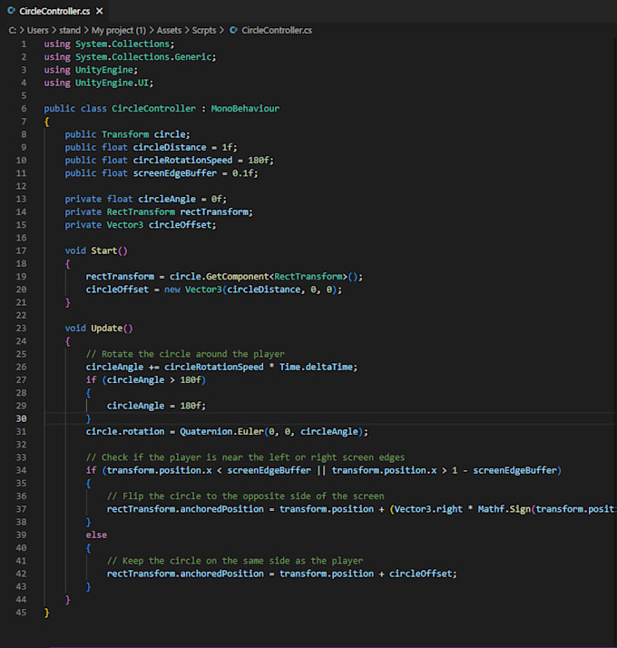The height and width of the screenshot is (648, 617).
Task: Click the 'stand' breadcrumb folder
Action: coord(71,30)
